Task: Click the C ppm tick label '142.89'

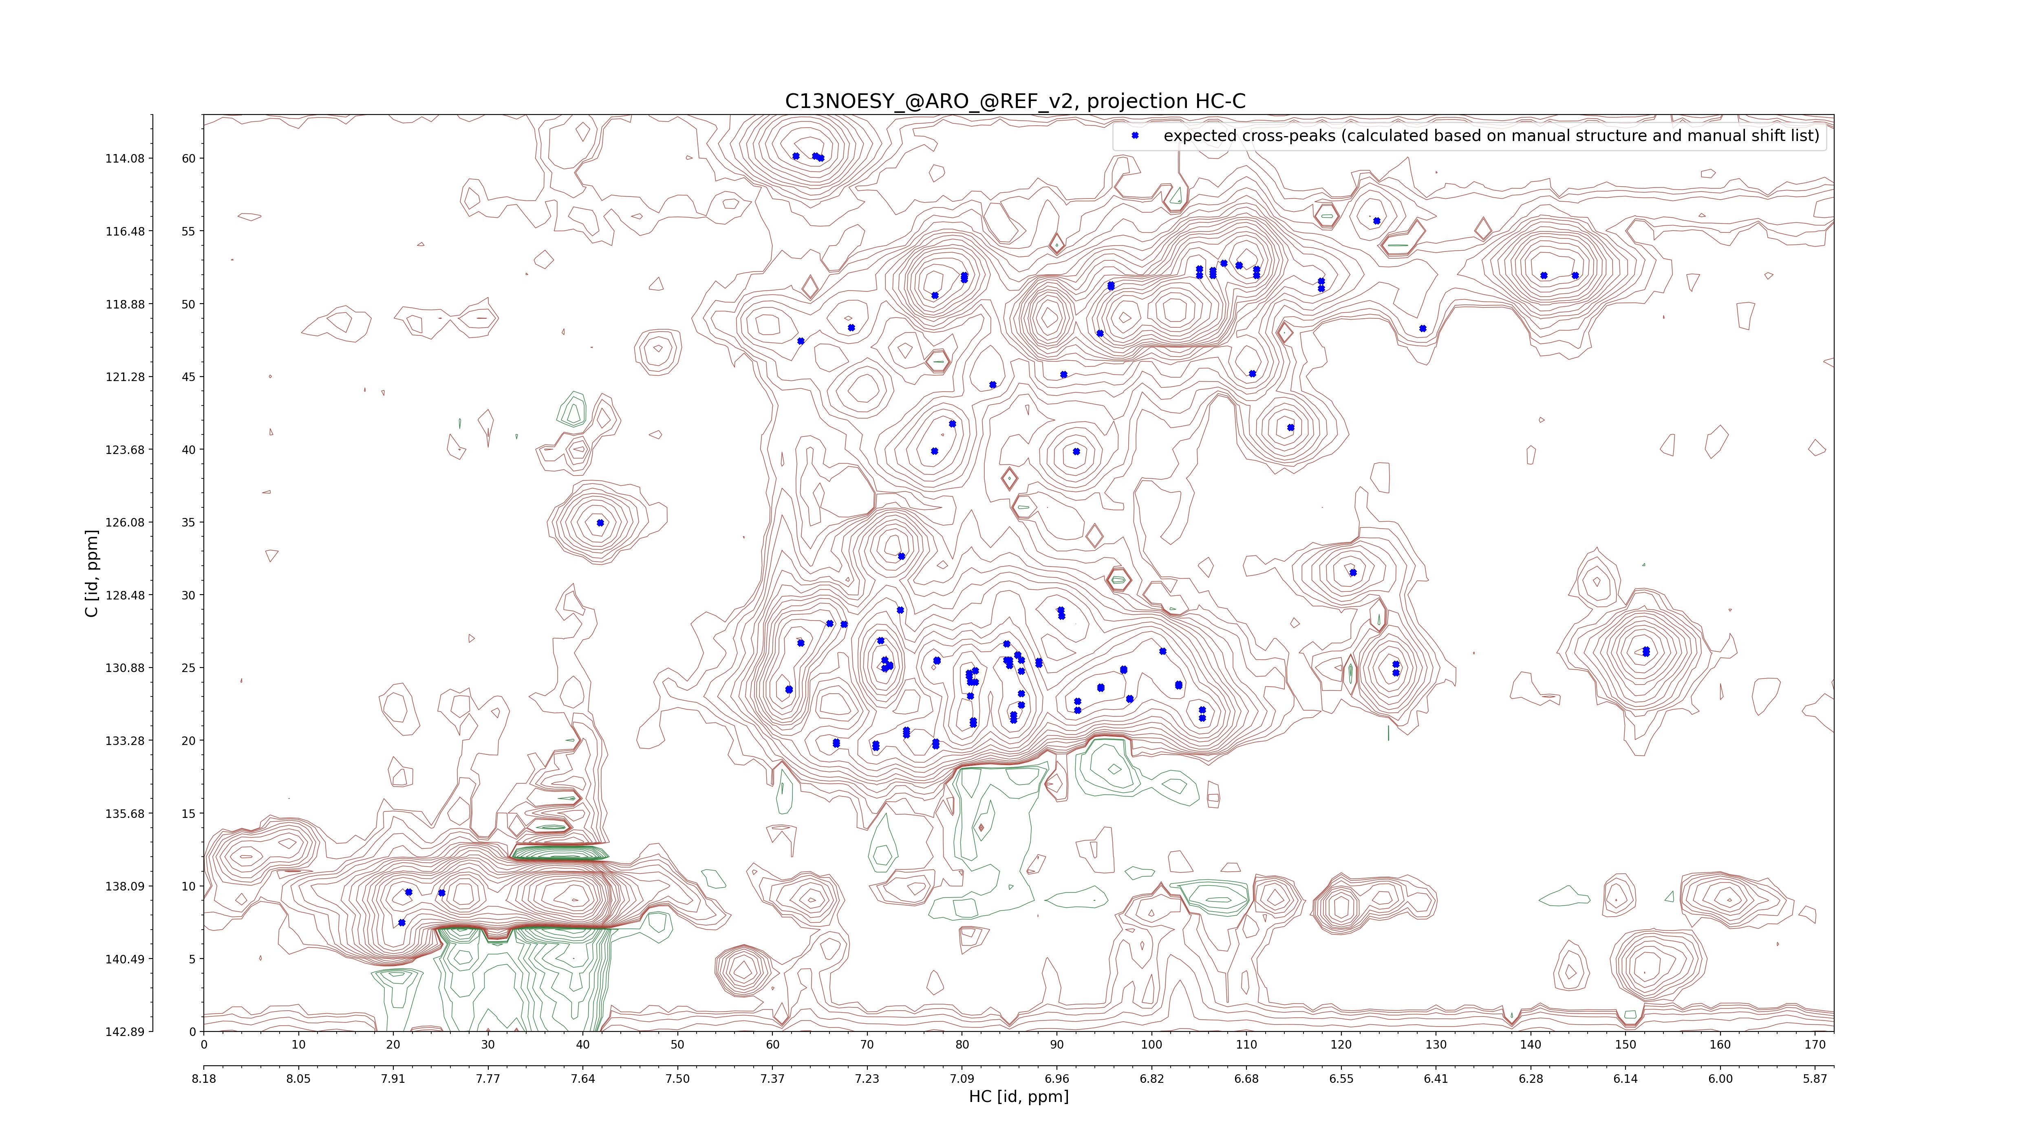Action: click(125, 1031)
